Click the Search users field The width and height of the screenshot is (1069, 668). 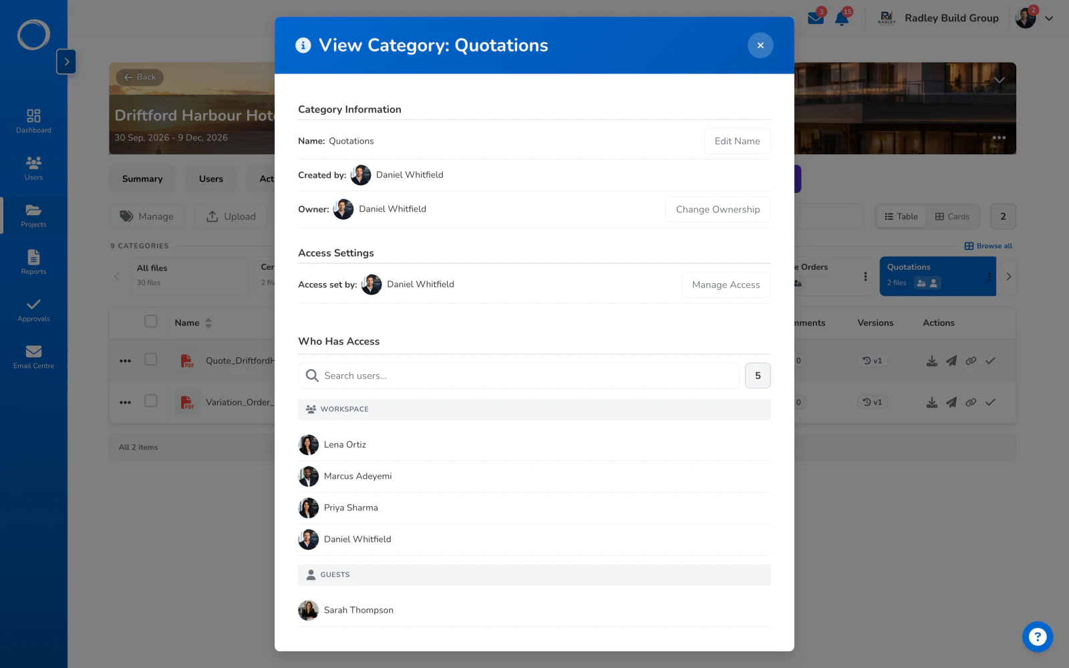(518, 375)
